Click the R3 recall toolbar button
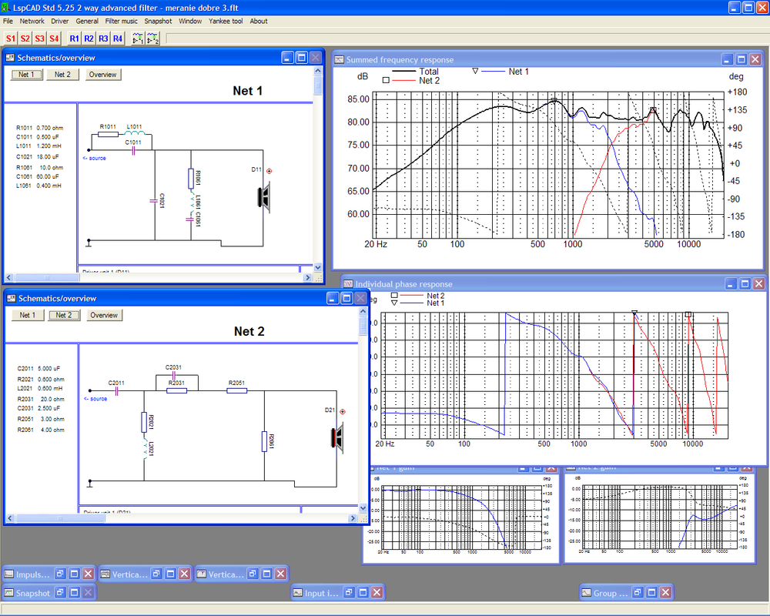 pos(103,38)
